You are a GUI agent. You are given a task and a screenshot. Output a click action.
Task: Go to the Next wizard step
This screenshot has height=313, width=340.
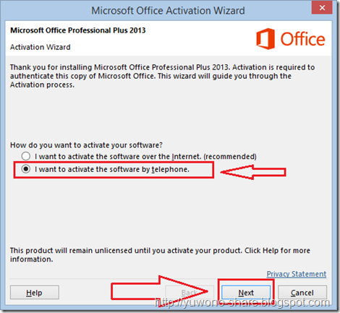tap(246, 293)
